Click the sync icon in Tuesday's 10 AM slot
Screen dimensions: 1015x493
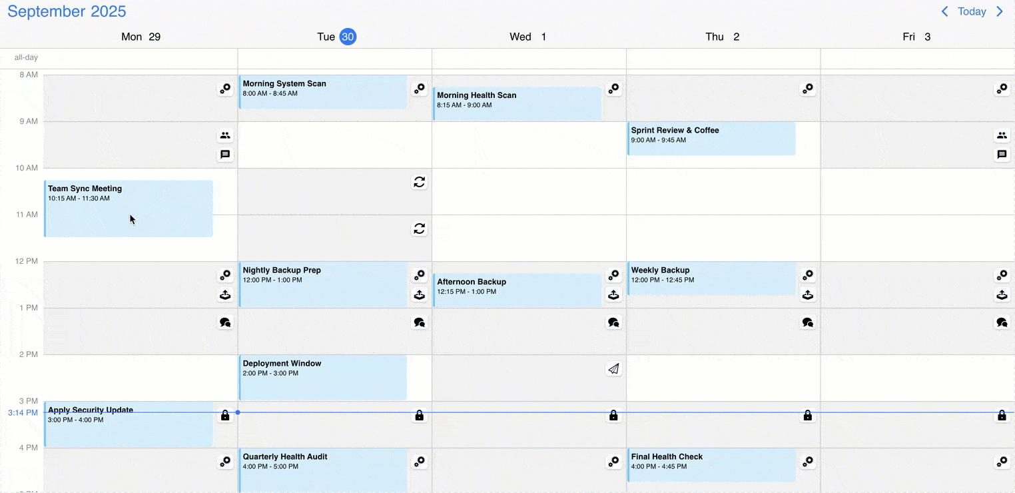(419, 182)
